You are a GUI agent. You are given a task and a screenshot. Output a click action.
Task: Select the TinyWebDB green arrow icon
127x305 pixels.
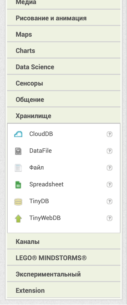(18, 218)
